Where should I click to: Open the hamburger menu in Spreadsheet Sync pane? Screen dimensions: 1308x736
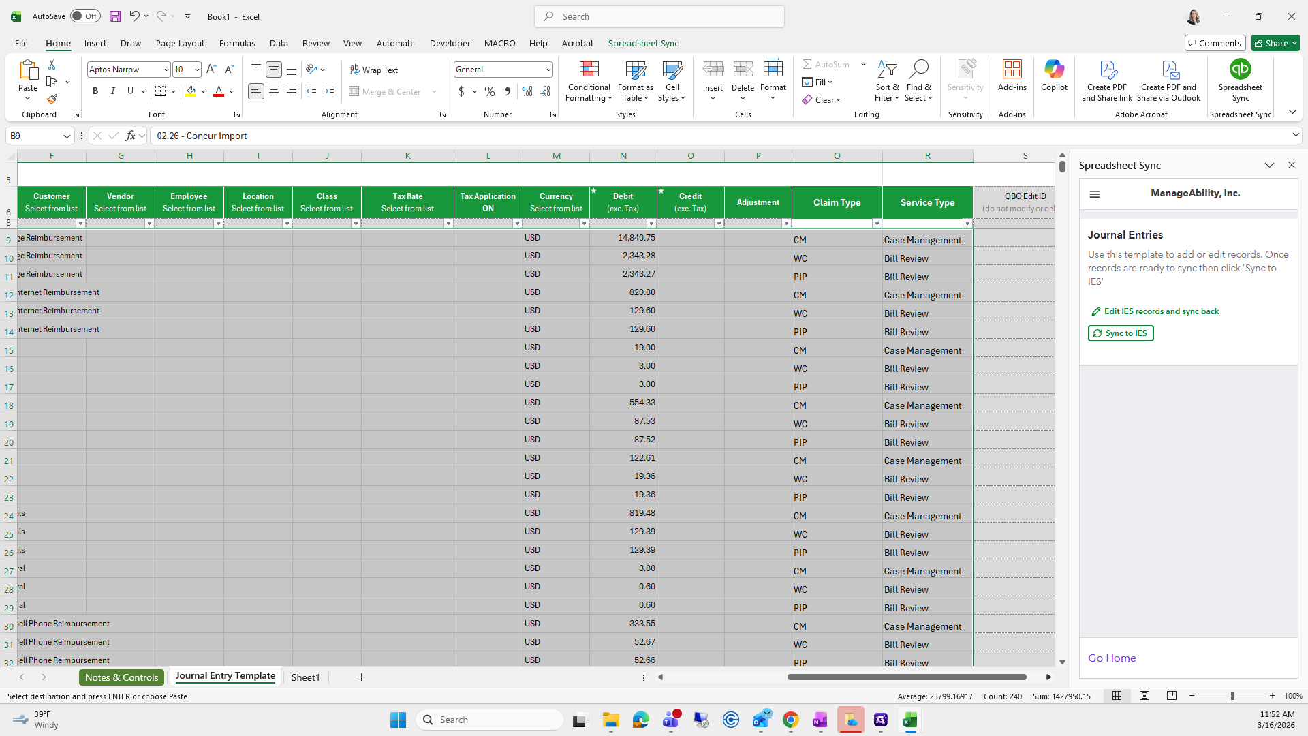point(1095,194)
